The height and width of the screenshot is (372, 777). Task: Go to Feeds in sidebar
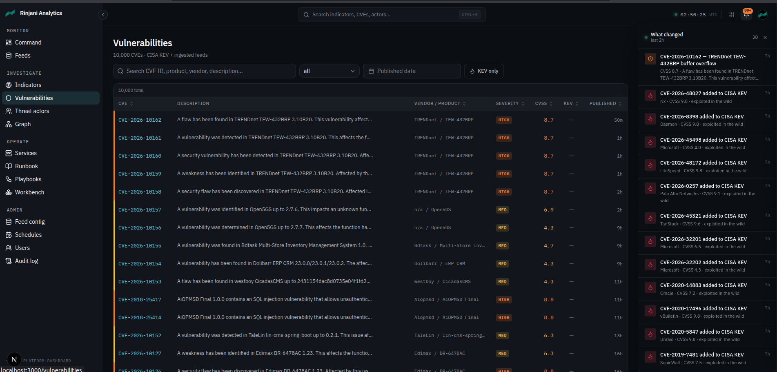click(51, 56)
